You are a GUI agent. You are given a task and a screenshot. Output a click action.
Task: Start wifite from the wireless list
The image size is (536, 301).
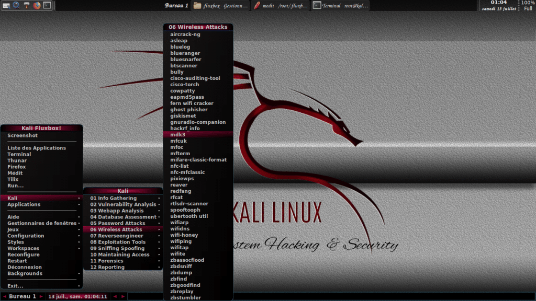click(198, 254)
